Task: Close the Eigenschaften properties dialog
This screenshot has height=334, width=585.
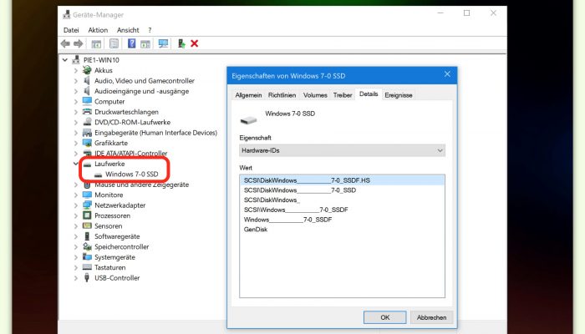Action: [447, 74]
